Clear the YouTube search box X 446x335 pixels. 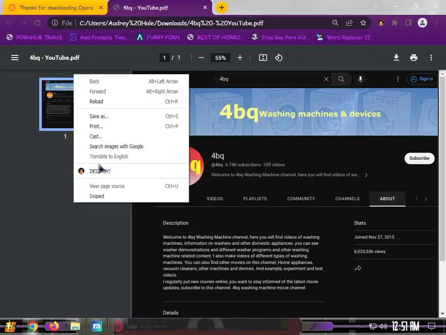pyautogui.click(x=326, y=79)
